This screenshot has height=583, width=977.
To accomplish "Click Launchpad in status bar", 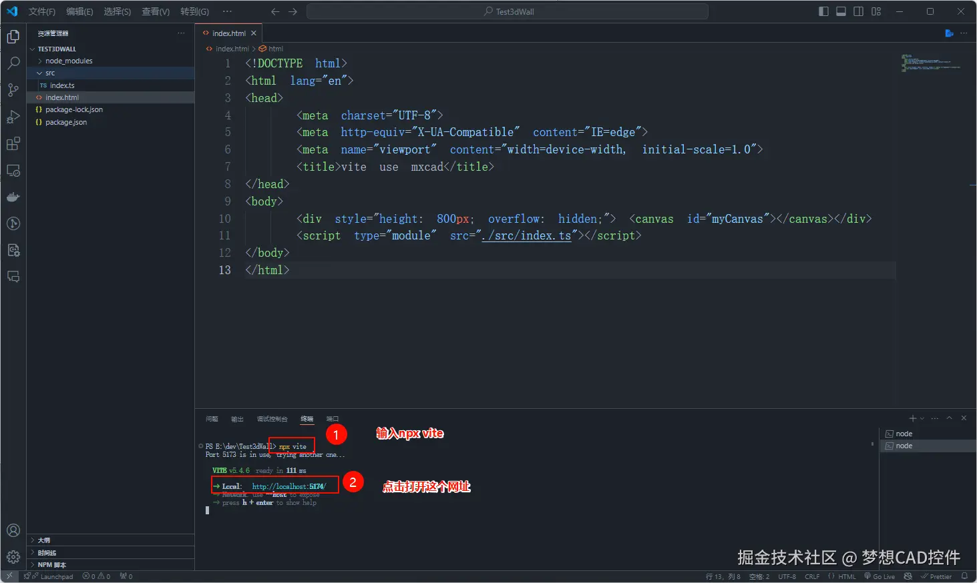I will click(52, 576).
